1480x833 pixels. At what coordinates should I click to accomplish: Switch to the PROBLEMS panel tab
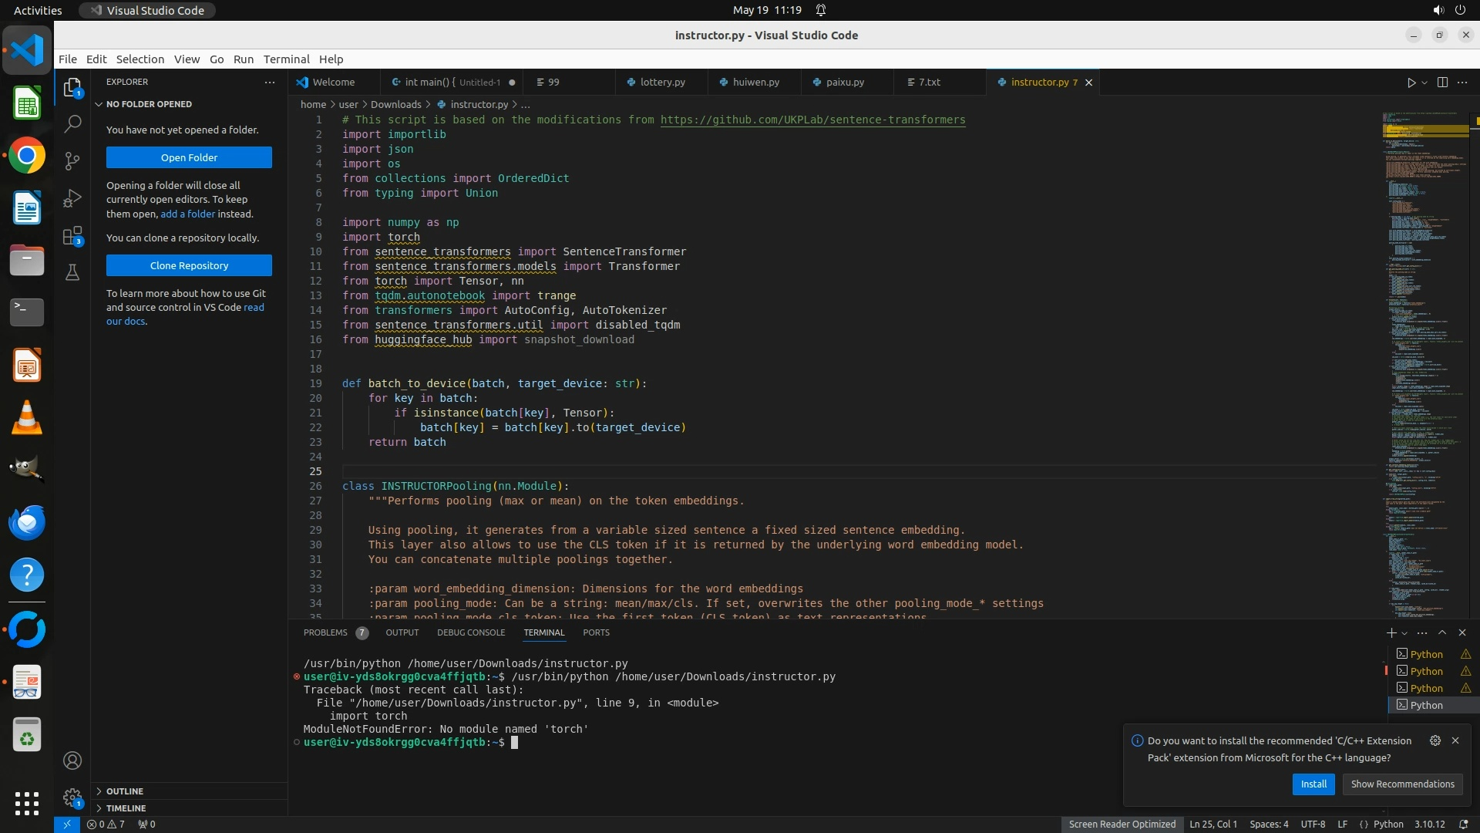[325, 632]
